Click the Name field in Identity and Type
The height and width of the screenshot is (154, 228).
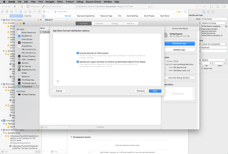(214, 19)
